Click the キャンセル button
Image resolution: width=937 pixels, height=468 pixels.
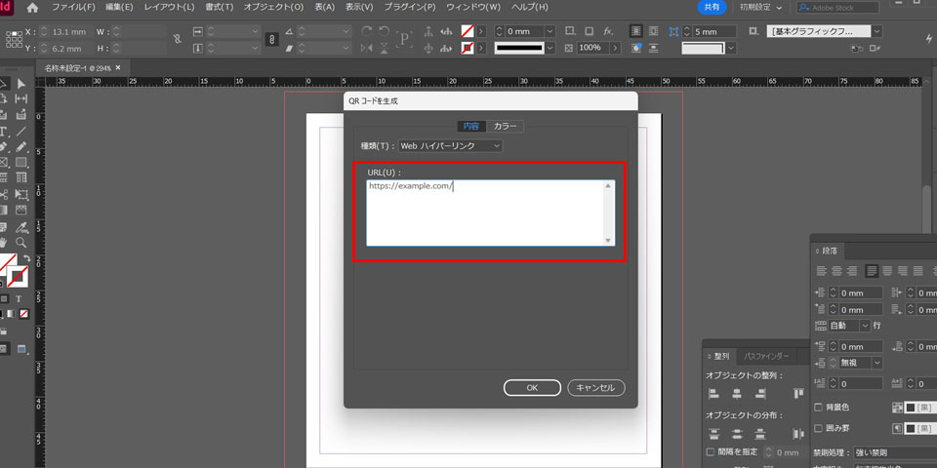[595, 387]
